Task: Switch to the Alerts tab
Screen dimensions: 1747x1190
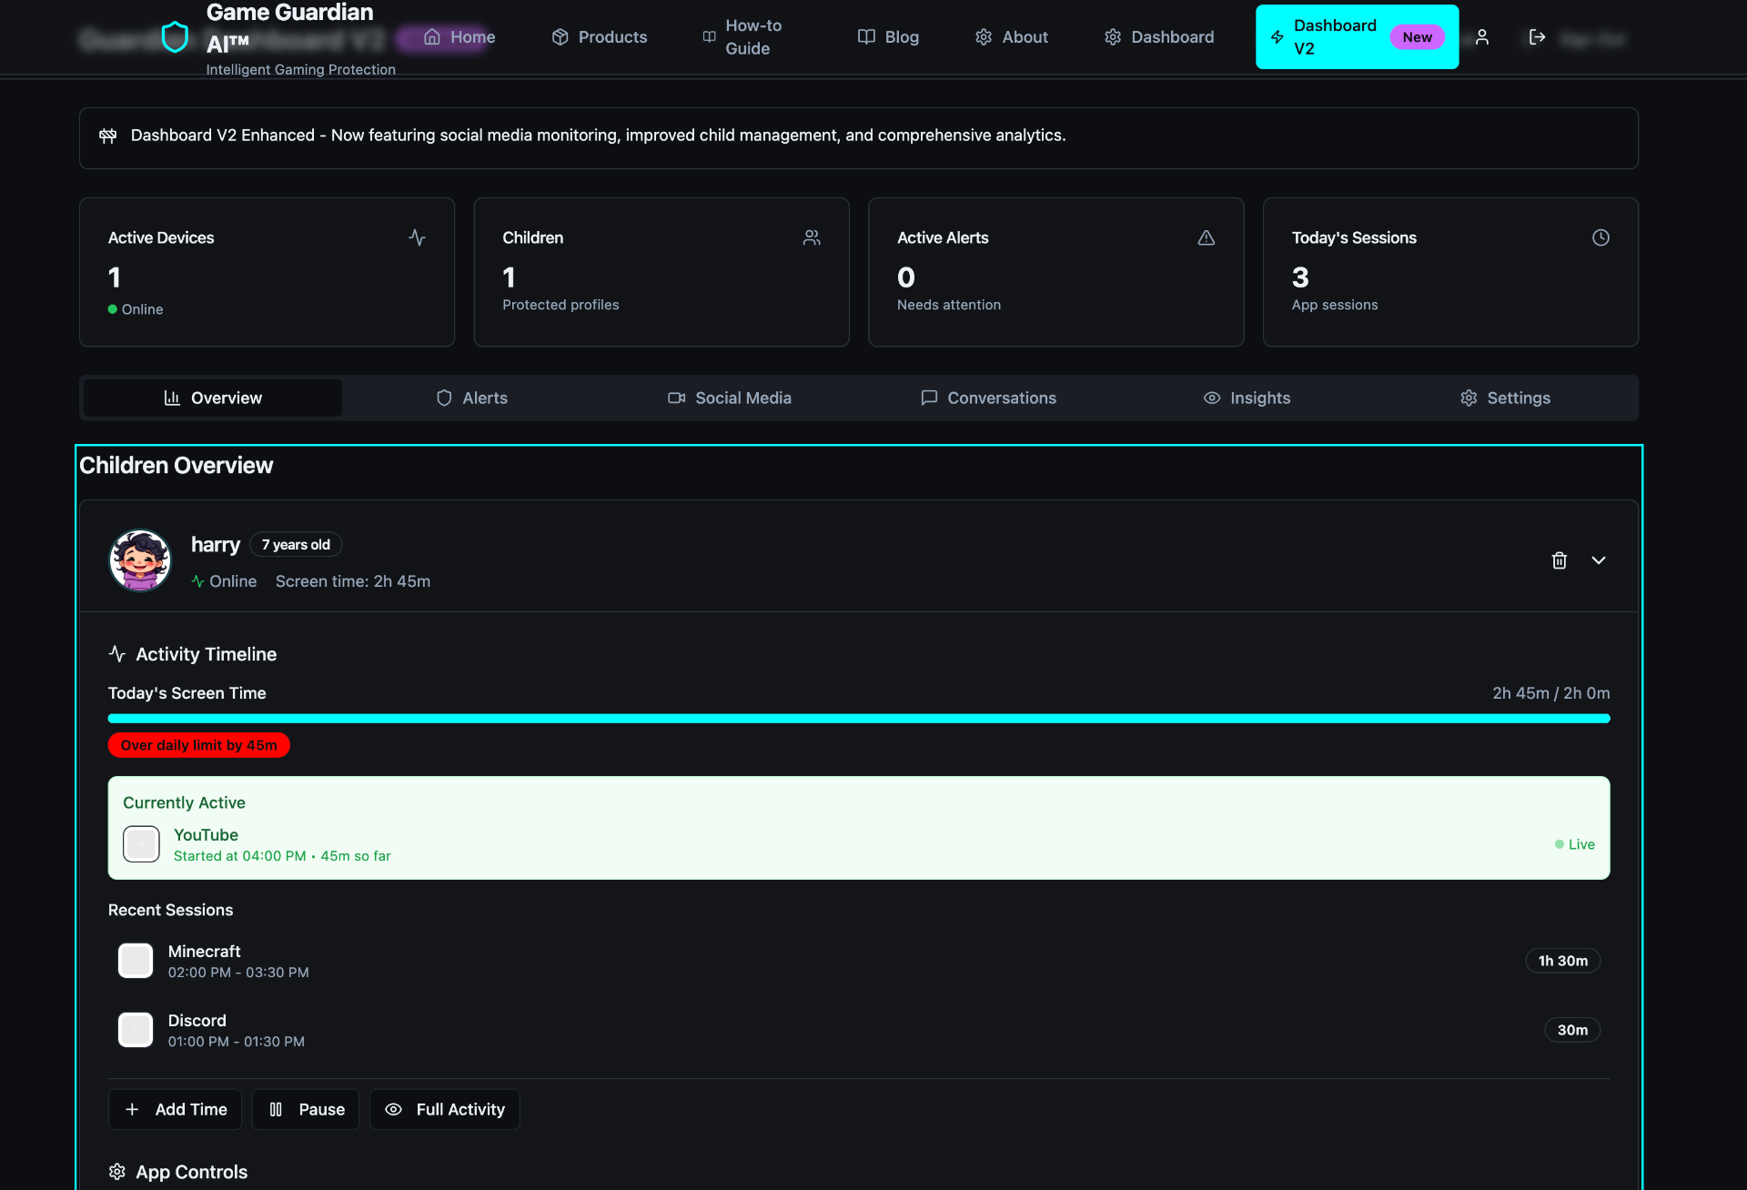Action: (x=471, y=398)
